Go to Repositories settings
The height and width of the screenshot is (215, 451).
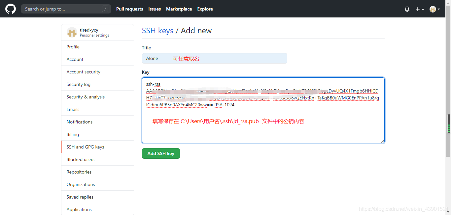[x=98, y=172]
